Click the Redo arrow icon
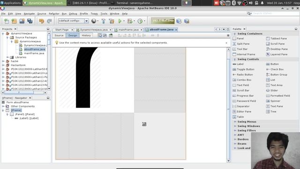300x169 pixels. pos(49,21)
